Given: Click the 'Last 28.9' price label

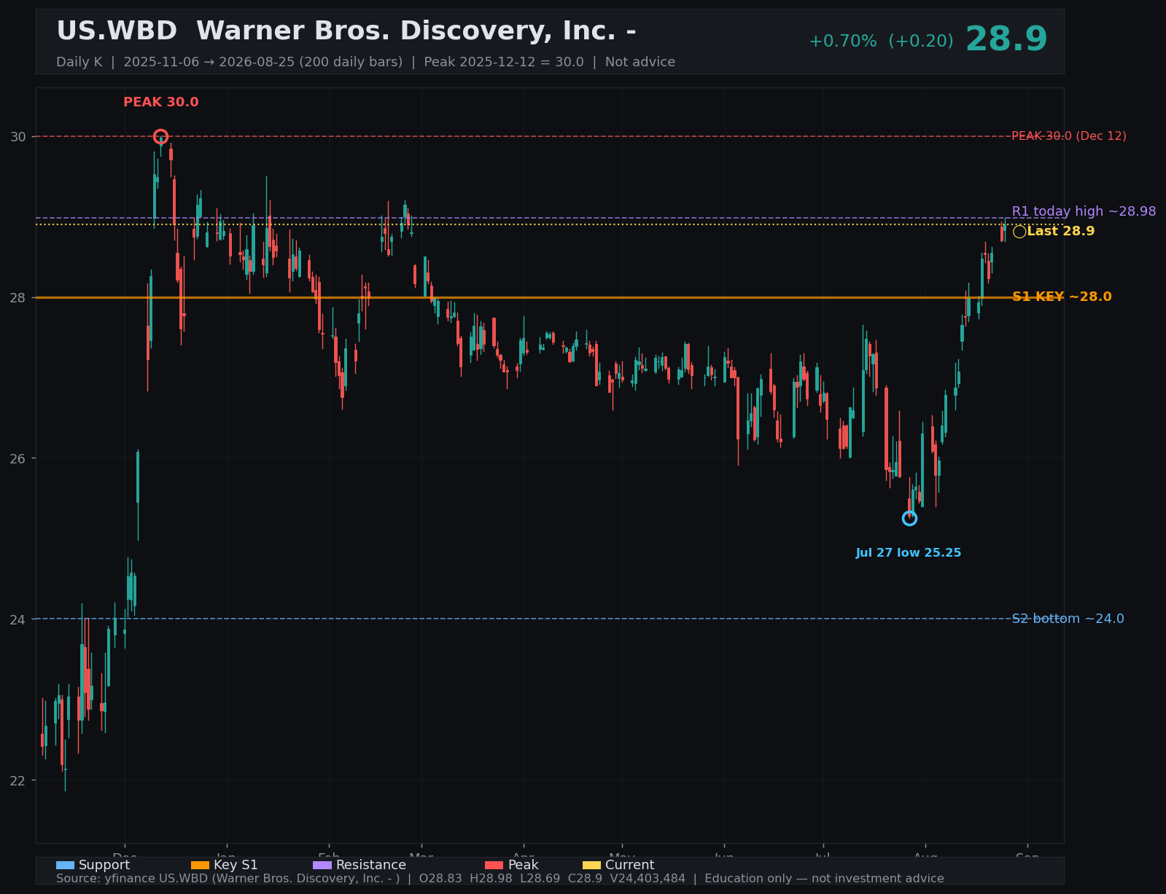Looking at the screenshot, I should click(1061, 232).
